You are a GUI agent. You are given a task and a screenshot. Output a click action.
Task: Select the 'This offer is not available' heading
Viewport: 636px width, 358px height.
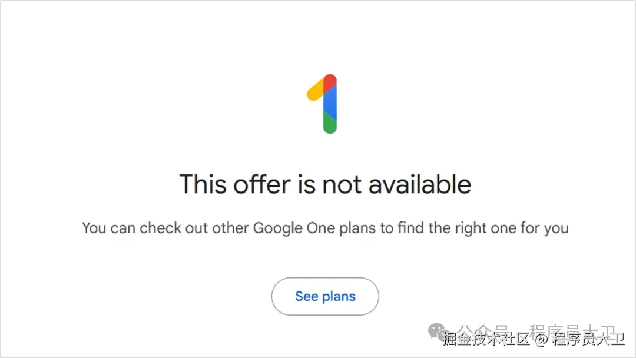[325, 184]
